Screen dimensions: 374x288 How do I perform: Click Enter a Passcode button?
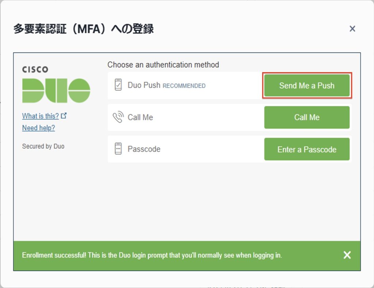pos(307,149)
